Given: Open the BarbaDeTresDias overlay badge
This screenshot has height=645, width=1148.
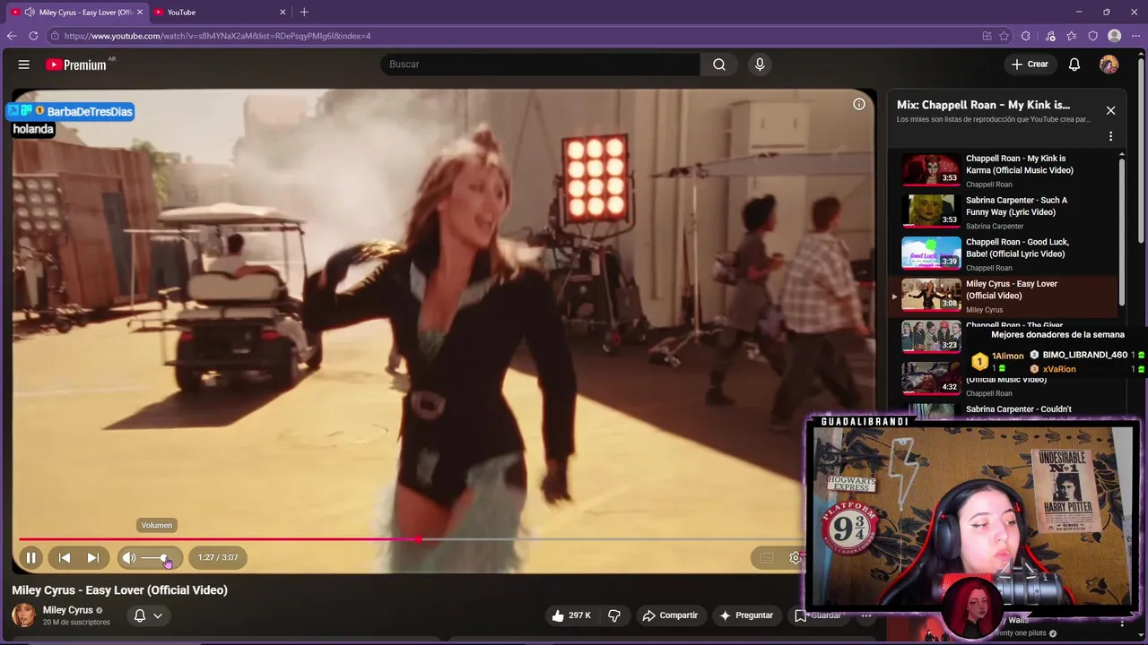Looking at the screenshot, I should pyautogui.click(x=71, y=111).
